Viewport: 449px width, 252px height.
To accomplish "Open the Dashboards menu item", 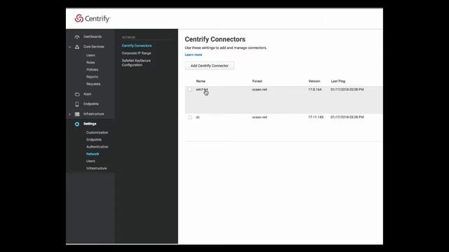I will [93, 36].
